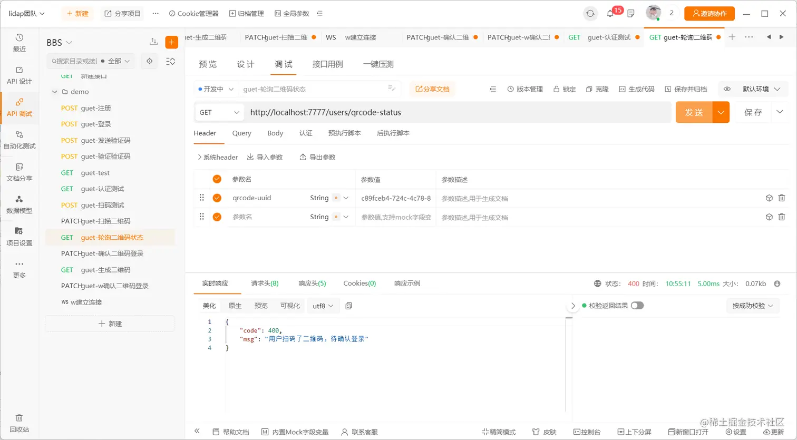
Task: Click the sync refresh icon in top bar
Action: [x=590, y=14]
